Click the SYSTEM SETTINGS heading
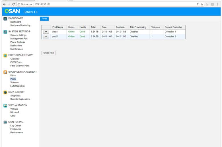222x147 pixels. (x=19, y=31)
